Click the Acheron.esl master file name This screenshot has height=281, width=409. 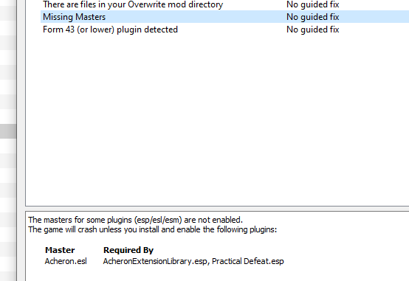click(66, 261)
